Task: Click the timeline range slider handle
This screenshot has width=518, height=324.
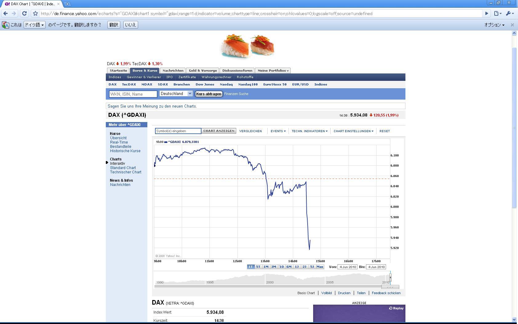Action: pos(390,277)
